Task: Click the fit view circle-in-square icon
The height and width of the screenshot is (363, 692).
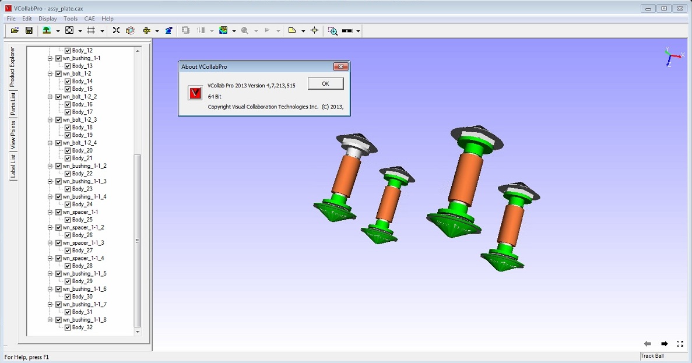Action: [x=69, y=30]
